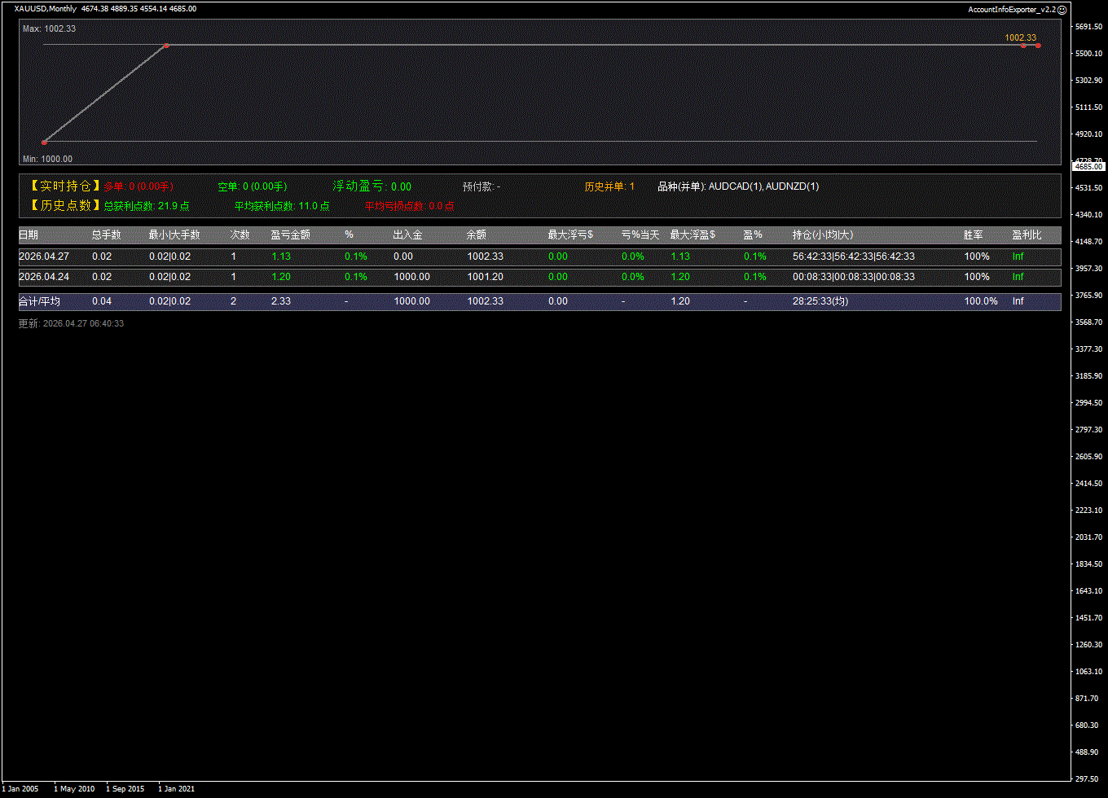This screenshot has height=798, width=1108.
Task: Click the 1 Jan 2005 time axis label
Action: click(20, 789)
